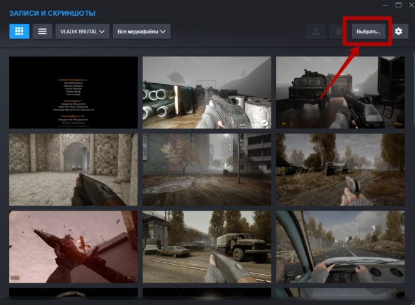Close the screenshots window
The width and height of the screenshot is (415, 305).
click(x=412, y=5)
